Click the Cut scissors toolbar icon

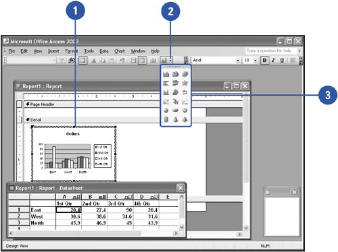pos(94,60)
